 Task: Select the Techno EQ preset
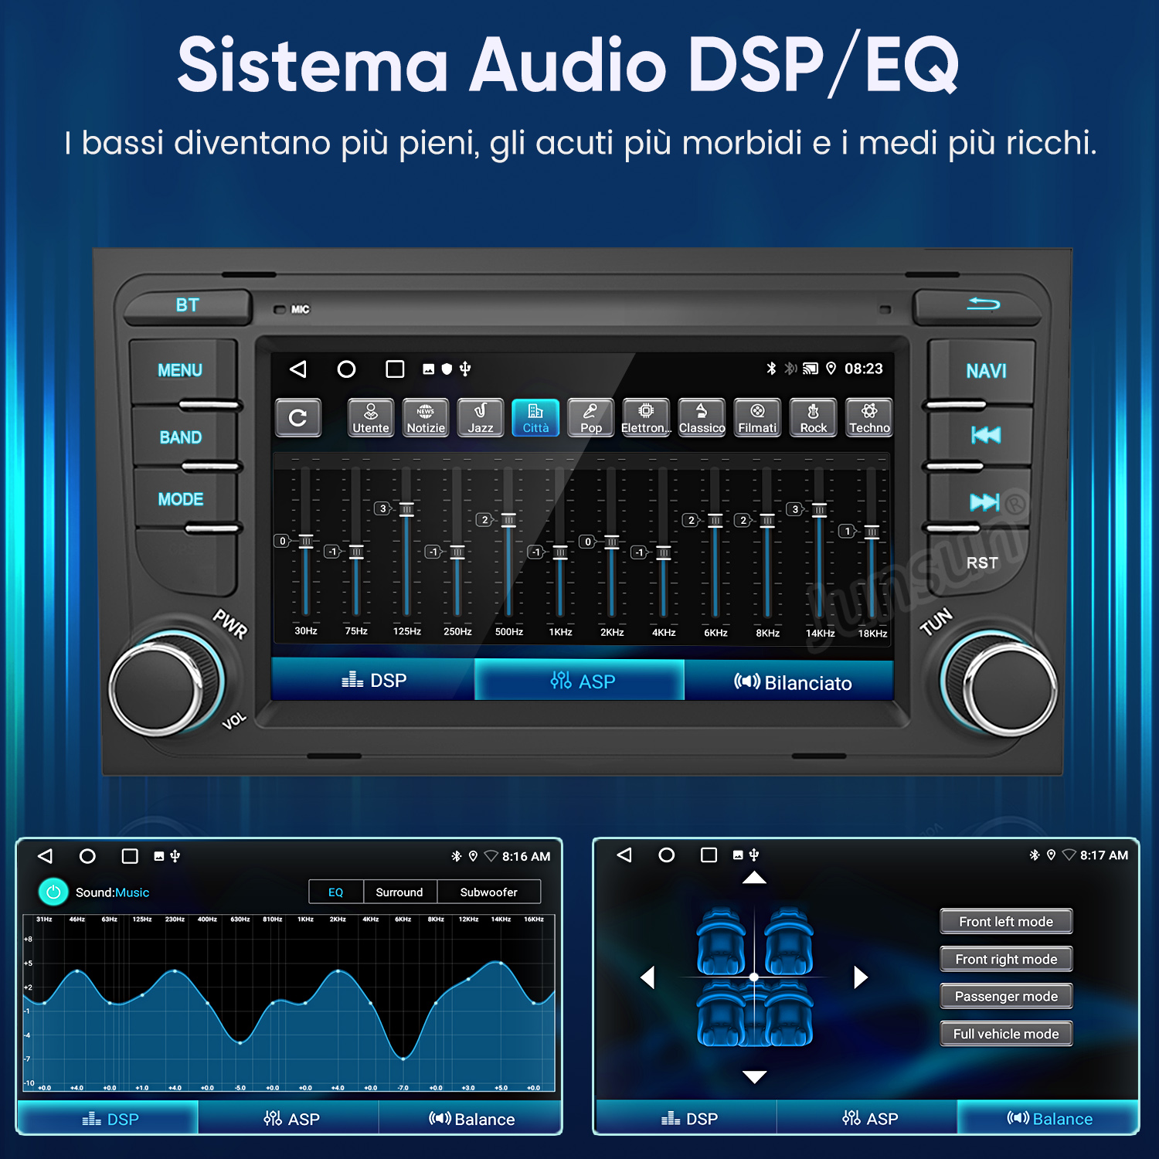point(869,418)
